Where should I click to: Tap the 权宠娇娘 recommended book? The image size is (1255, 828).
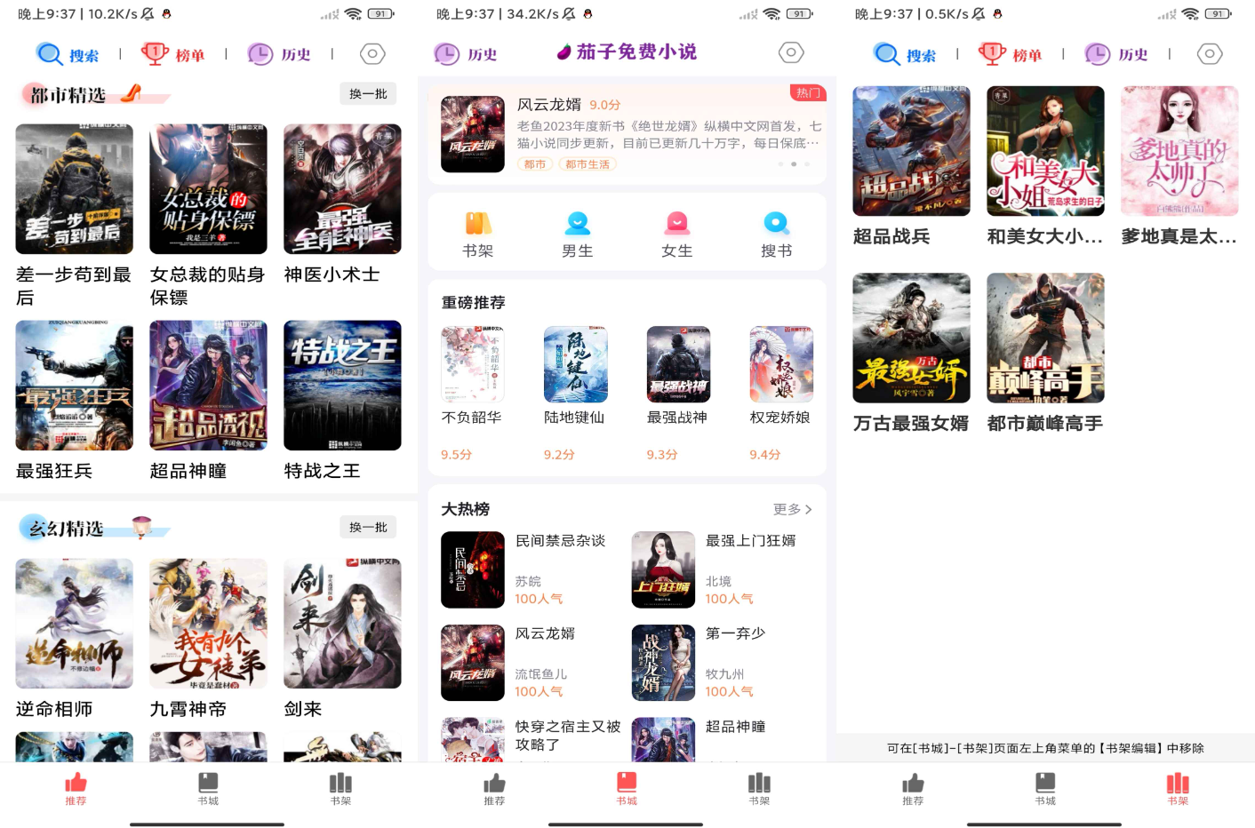tap(781, 364)
